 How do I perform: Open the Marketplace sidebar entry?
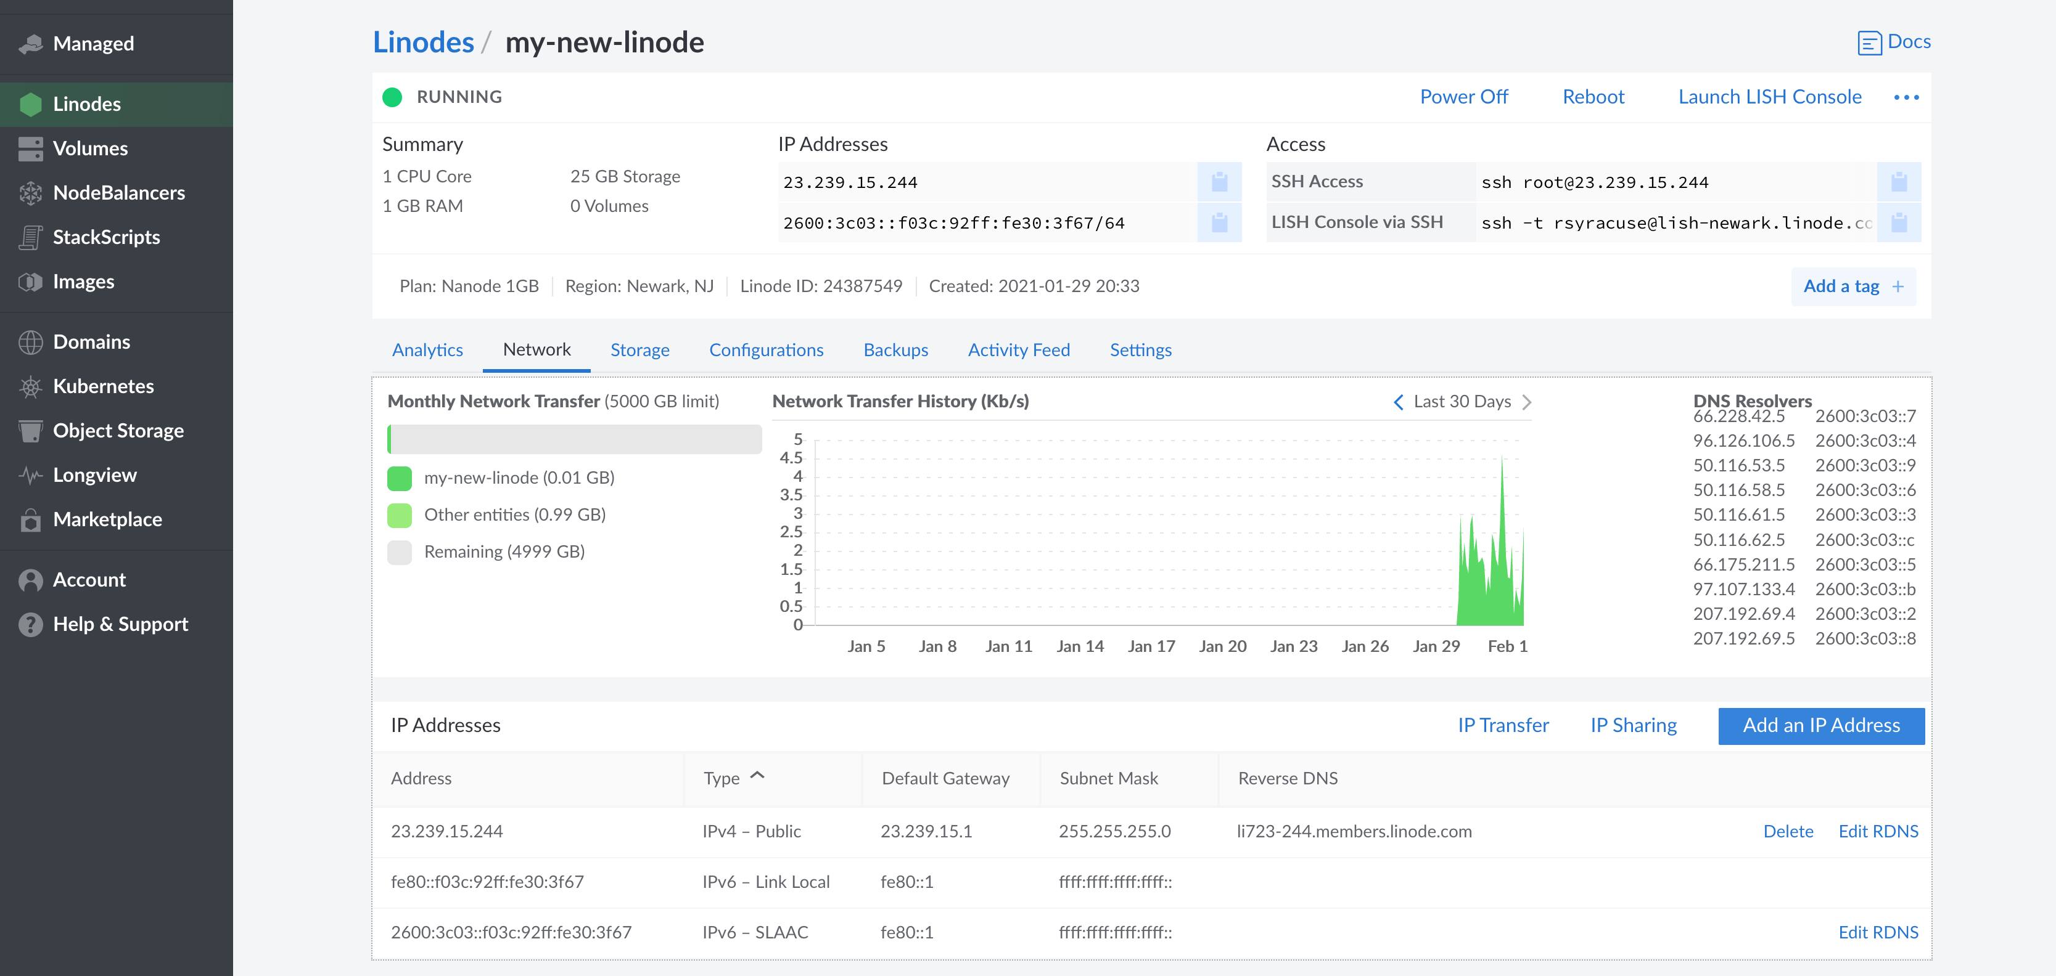point(106,519)
